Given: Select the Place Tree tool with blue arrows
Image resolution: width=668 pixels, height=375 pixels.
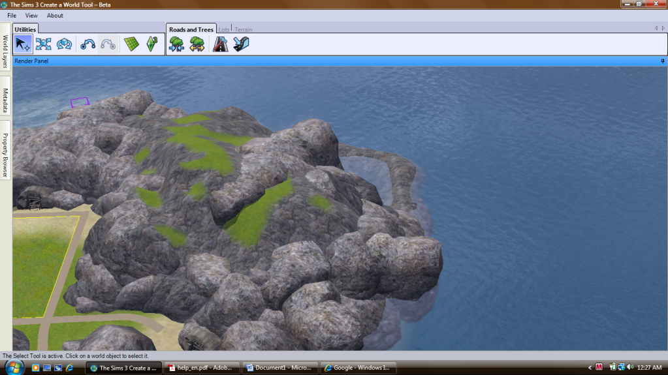Looking at the screenshot, I should (x=176, y=44).
